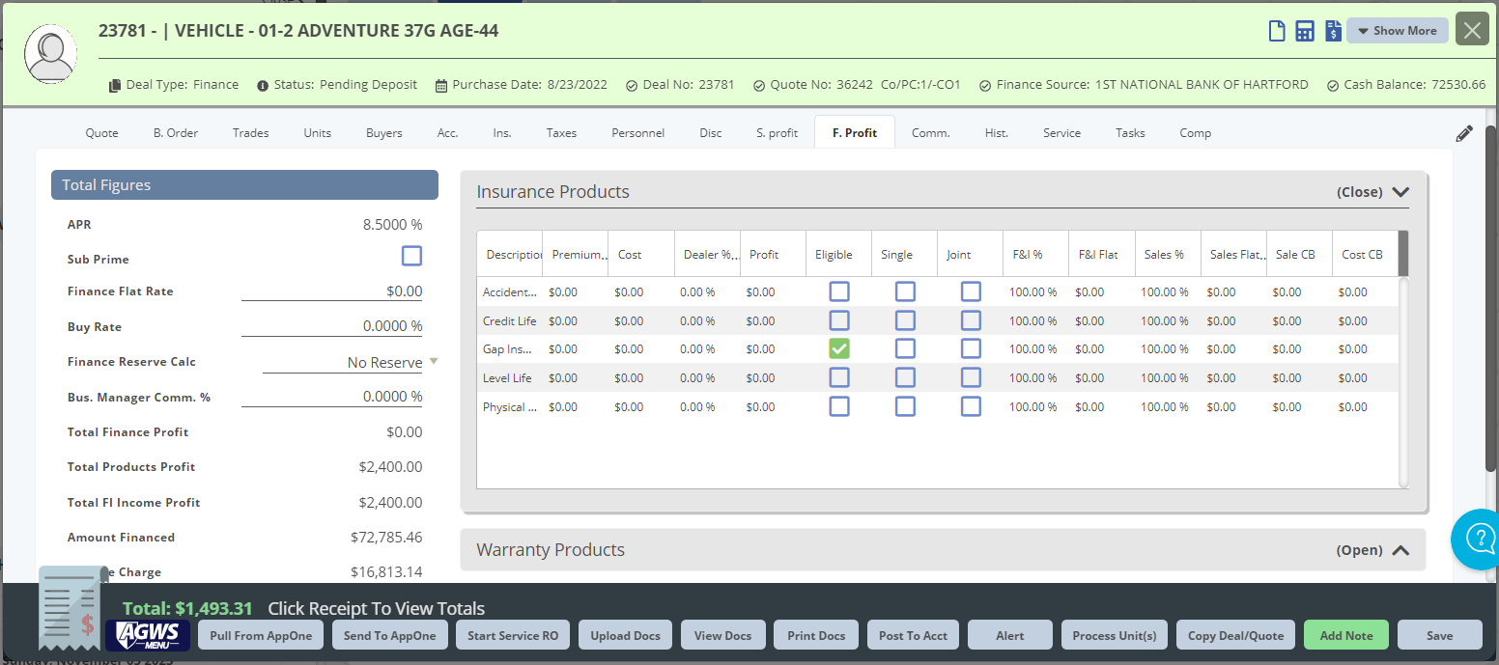1499x665 pixels.
Task: Uncheck Eligible for Gap Insurance
Action: 839,348
